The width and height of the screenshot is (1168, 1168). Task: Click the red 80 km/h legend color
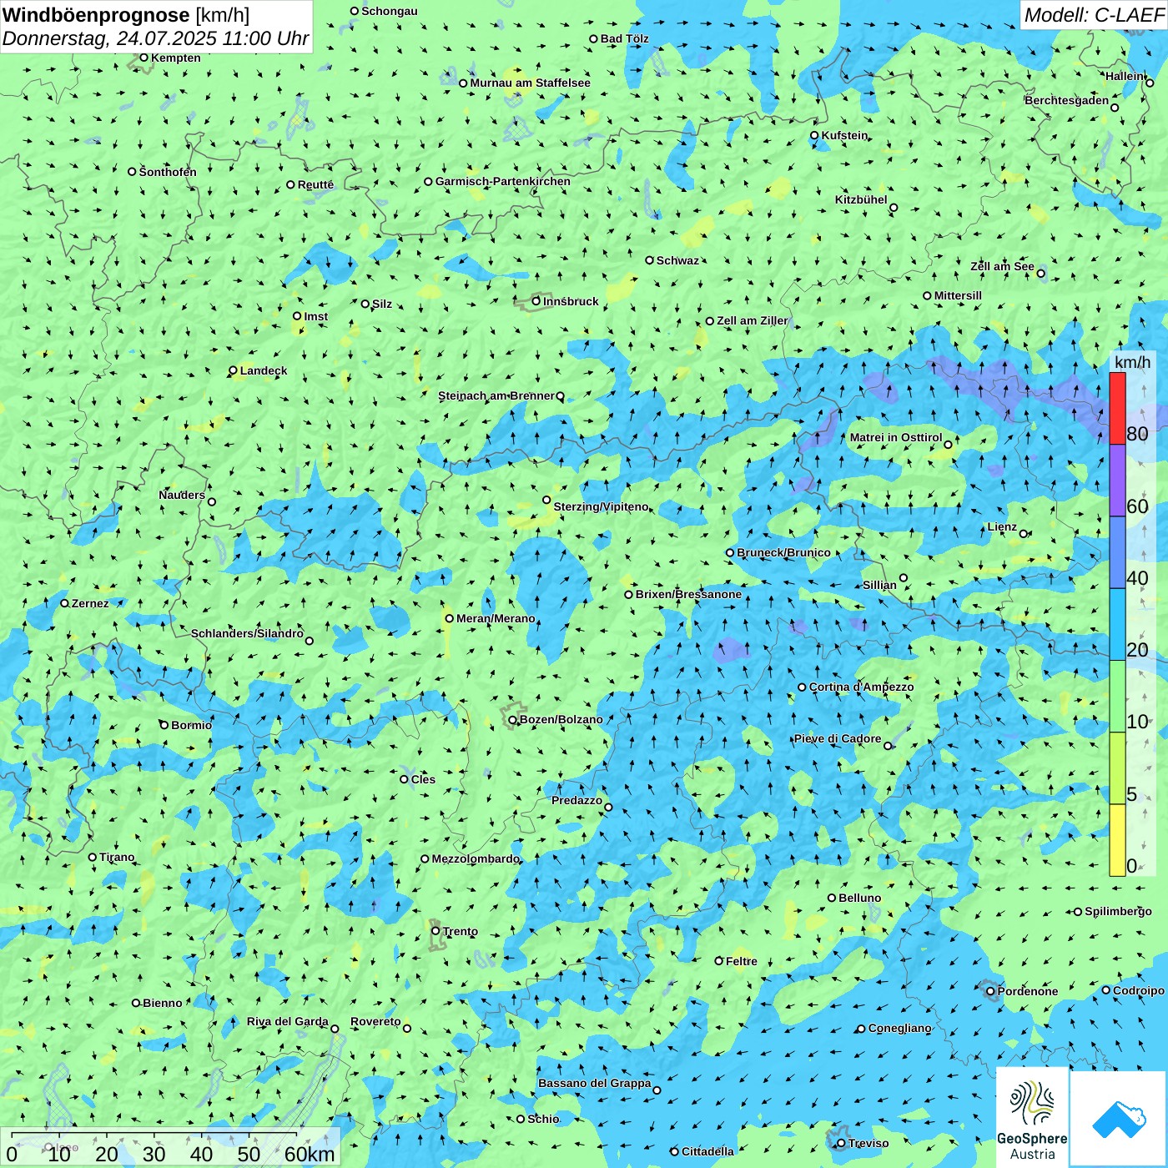tap(1117, 408)
